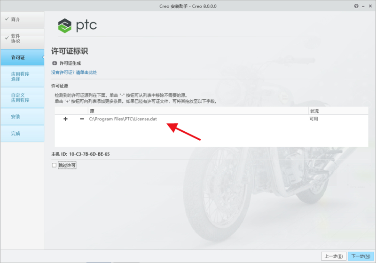Go back with 上一步(B) button
Viewport: 376px width, 263px height.
click(x=334, y=256)
